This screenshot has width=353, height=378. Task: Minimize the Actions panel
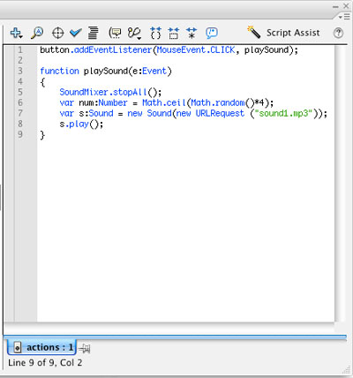(335, 6)
